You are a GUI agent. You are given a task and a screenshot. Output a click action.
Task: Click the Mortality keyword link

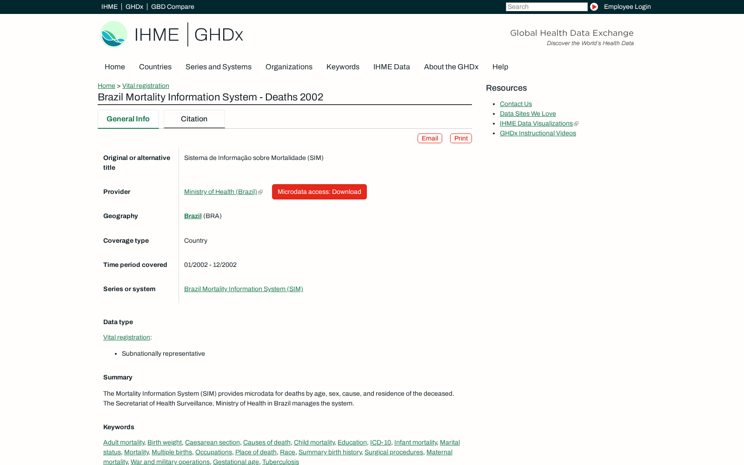136,452
